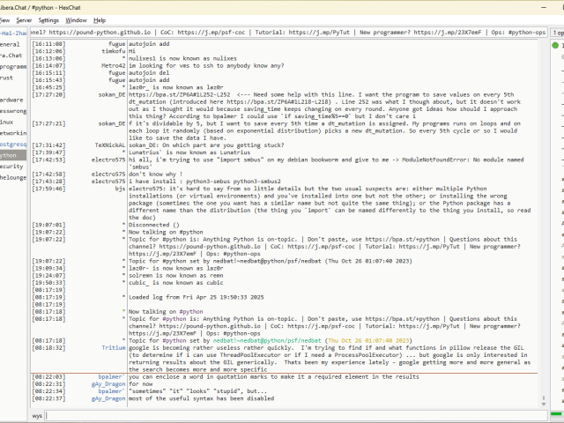Select the hardware channel in sidebar
Image resolution: width=564 pixels, height=423 pixels.
tap(11, 99)
